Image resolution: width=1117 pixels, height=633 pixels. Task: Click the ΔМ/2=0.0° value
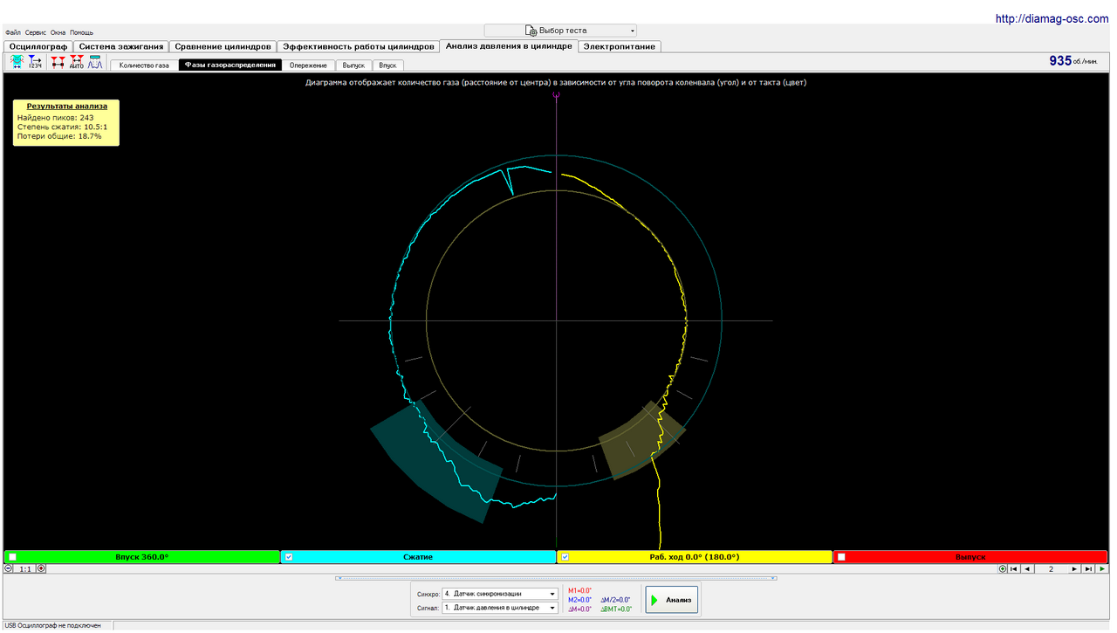616,600
